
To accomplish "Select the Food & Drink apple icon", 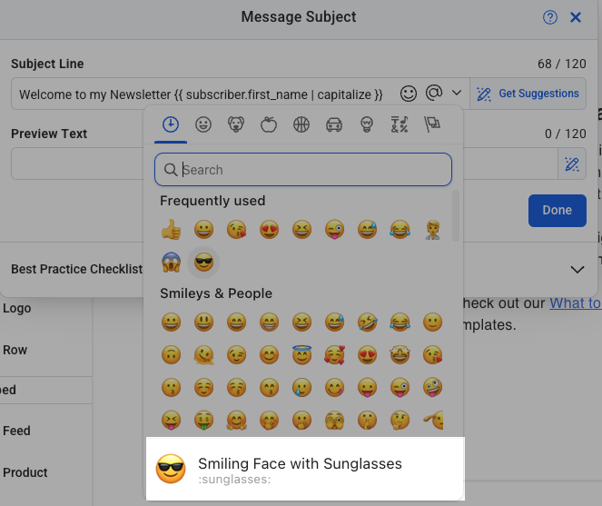I will (x=269, y=125).
